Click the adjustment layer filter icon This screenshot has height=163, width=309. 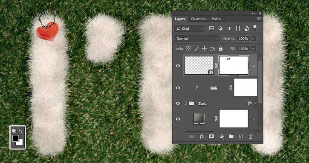pos(220,28)
